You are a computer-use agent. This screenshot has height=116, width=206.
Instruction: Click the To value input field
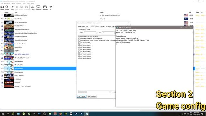(x=108, y=33)
